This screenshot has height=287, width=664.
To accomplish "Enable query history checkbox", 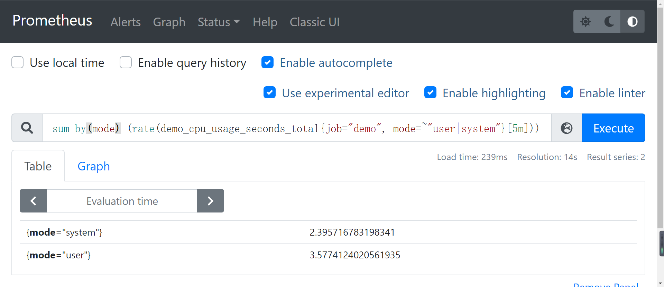I will coord(126,63).
